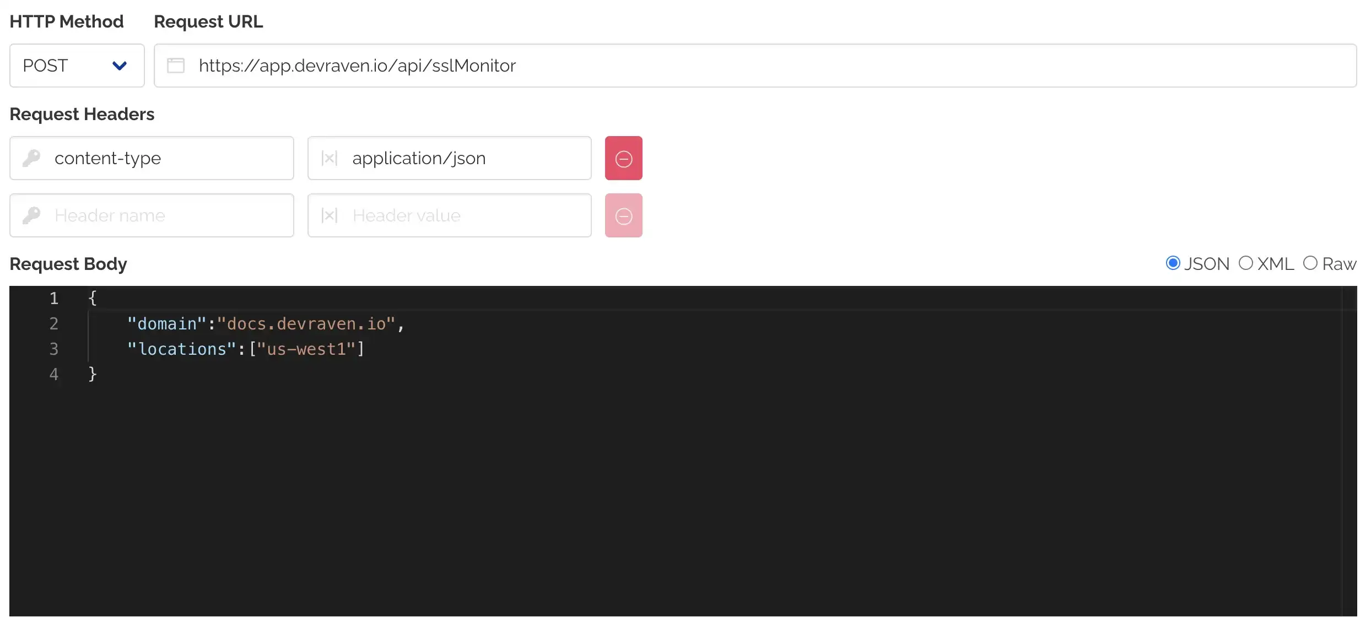Click line number 4 in the body editor gutter

coord(53,374)
